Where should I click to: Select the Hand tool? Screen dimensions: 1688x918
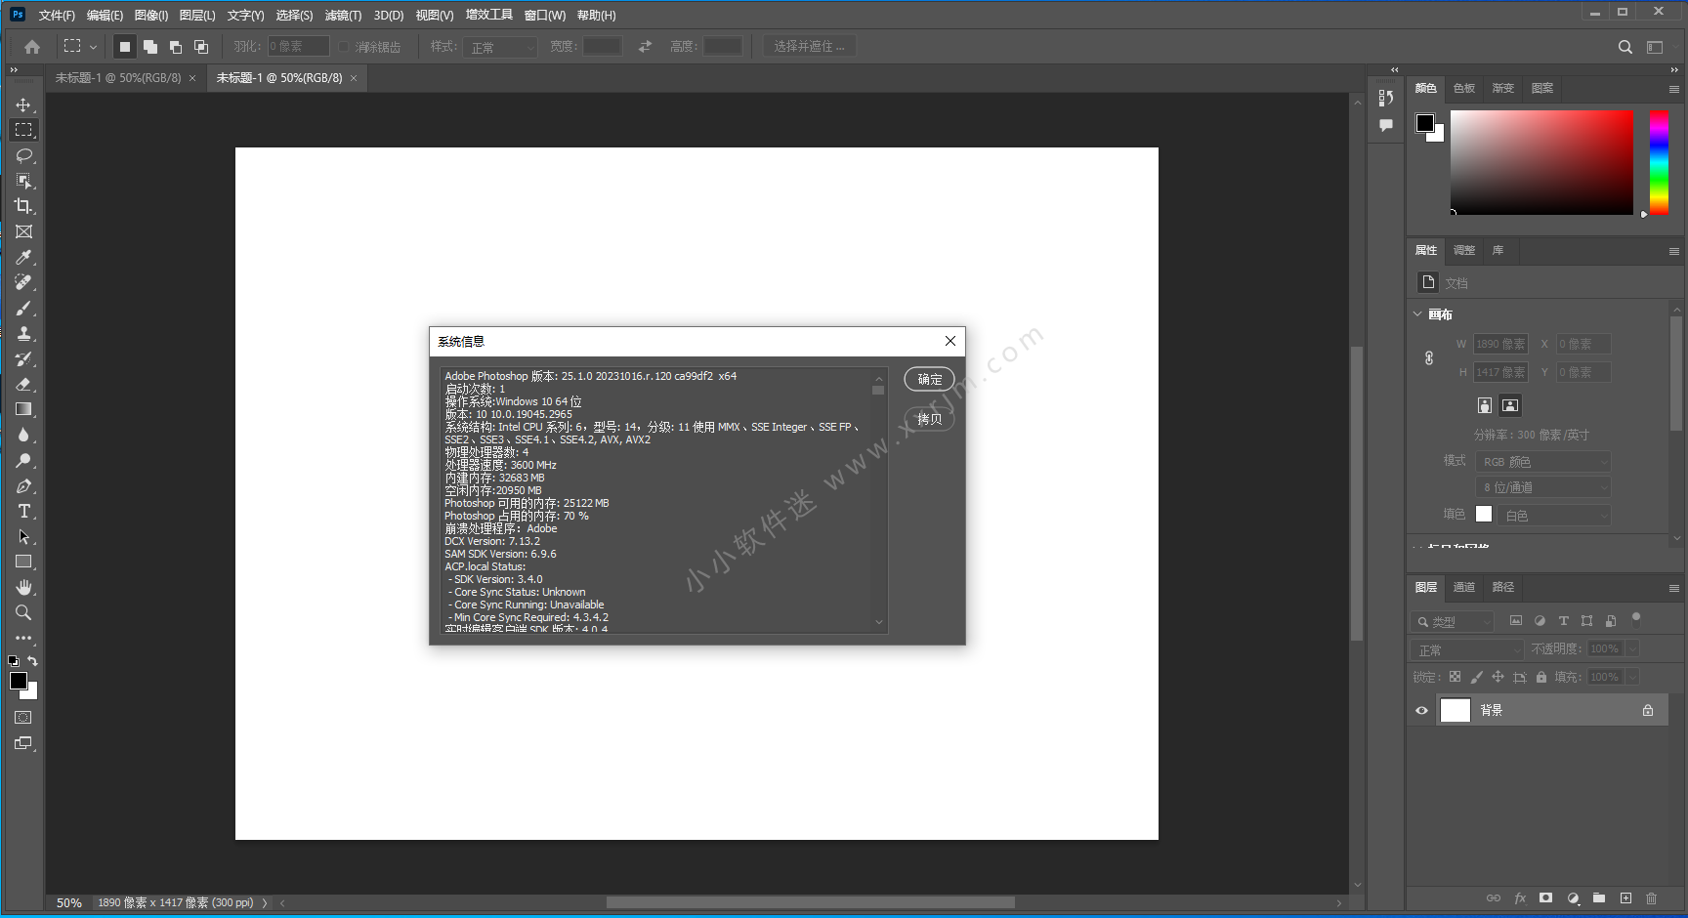(23, 587)
